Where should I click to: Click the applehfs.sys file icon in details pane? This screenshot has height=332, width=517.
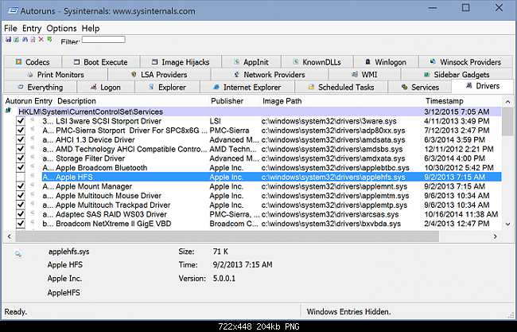pos(17,253)
